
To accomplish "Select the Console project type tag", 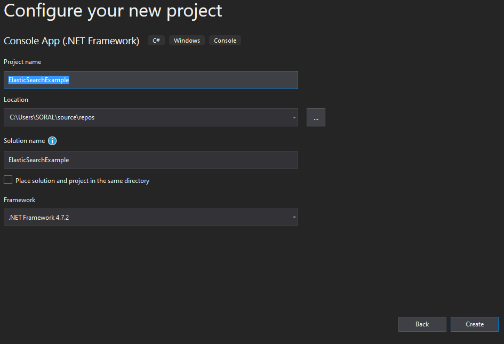I will (225, 41).
